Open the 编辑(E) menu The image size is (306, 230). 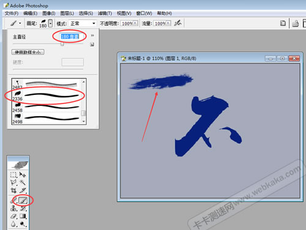30,13
